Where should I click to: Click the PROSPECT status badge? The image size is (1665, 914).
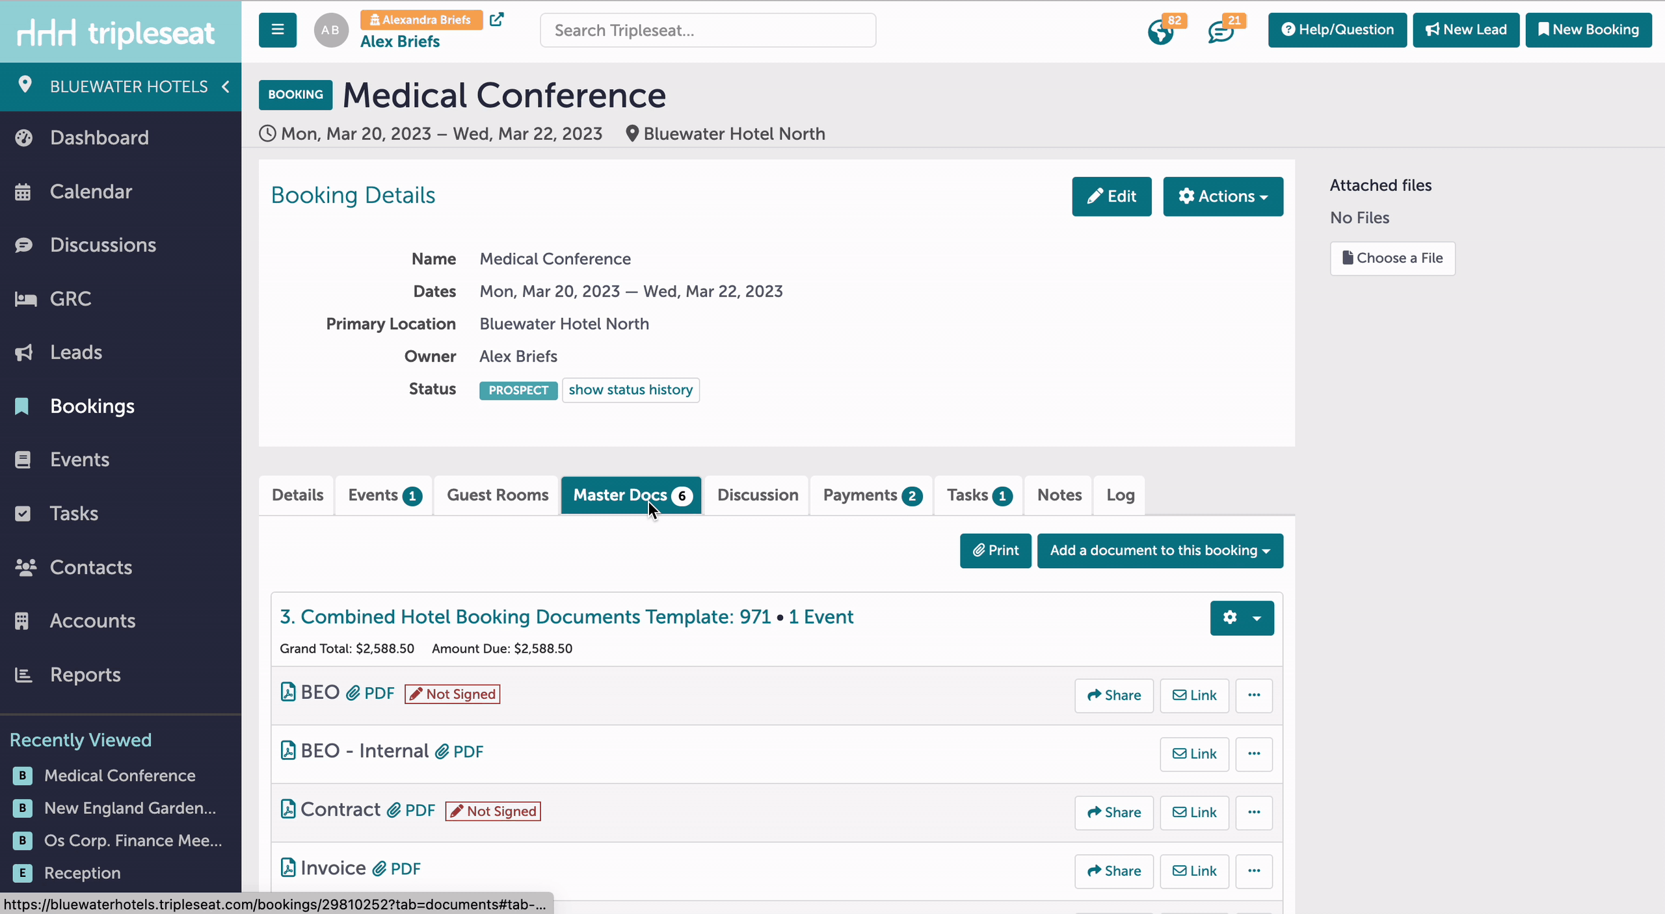518,391
